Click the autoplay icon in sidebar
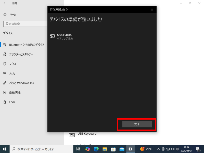 point(5,93)
